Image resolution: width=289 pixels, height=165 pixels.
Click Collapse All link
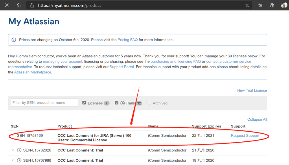coord(257,120)
